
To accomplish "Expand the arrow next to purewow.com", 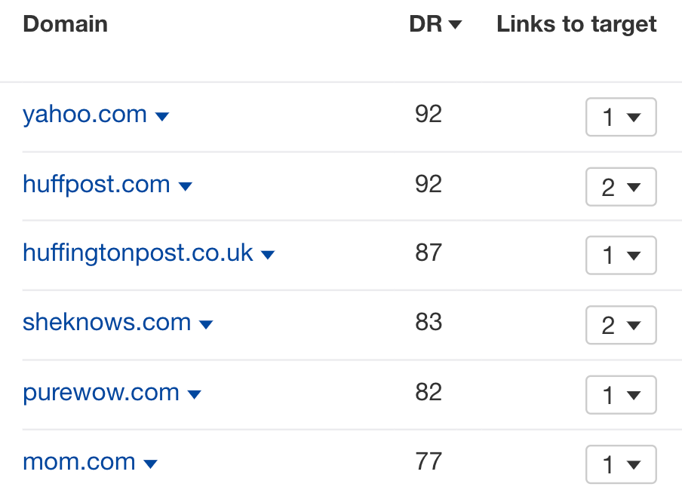I will [194, 394].
